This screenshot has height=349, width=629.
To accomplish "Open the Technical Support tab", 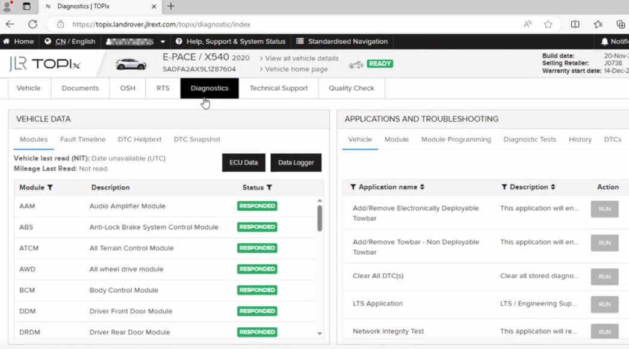I will click(x=279, y=88).
